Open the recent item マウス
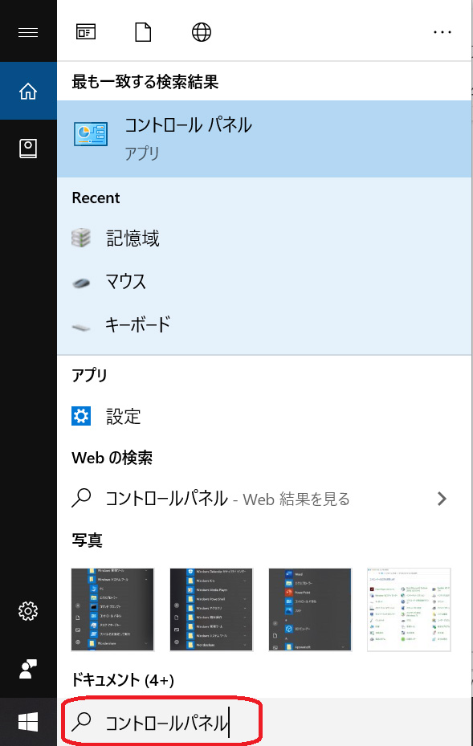The image size is (473, 746). [x=264, y=281]
